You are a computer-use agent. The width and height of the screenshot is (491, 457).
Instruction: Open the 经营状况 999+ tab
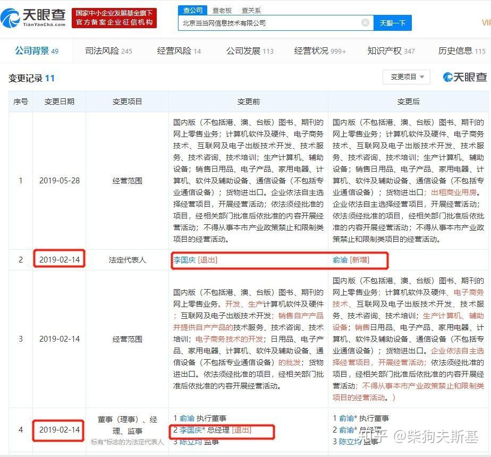(320, 50)
